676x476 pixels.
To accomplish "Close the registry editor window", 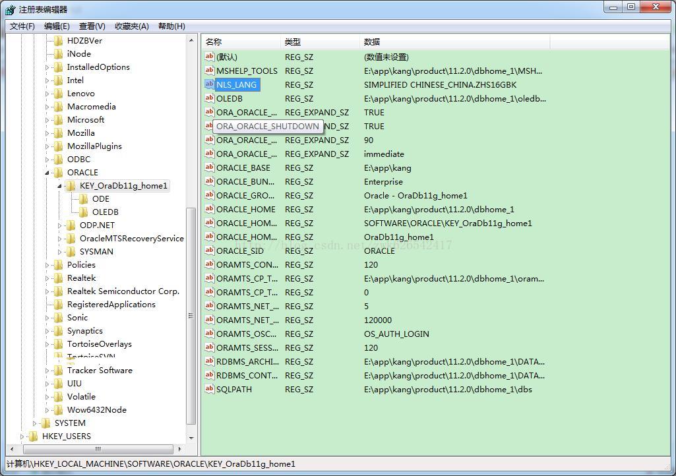I will click(656, 7).
